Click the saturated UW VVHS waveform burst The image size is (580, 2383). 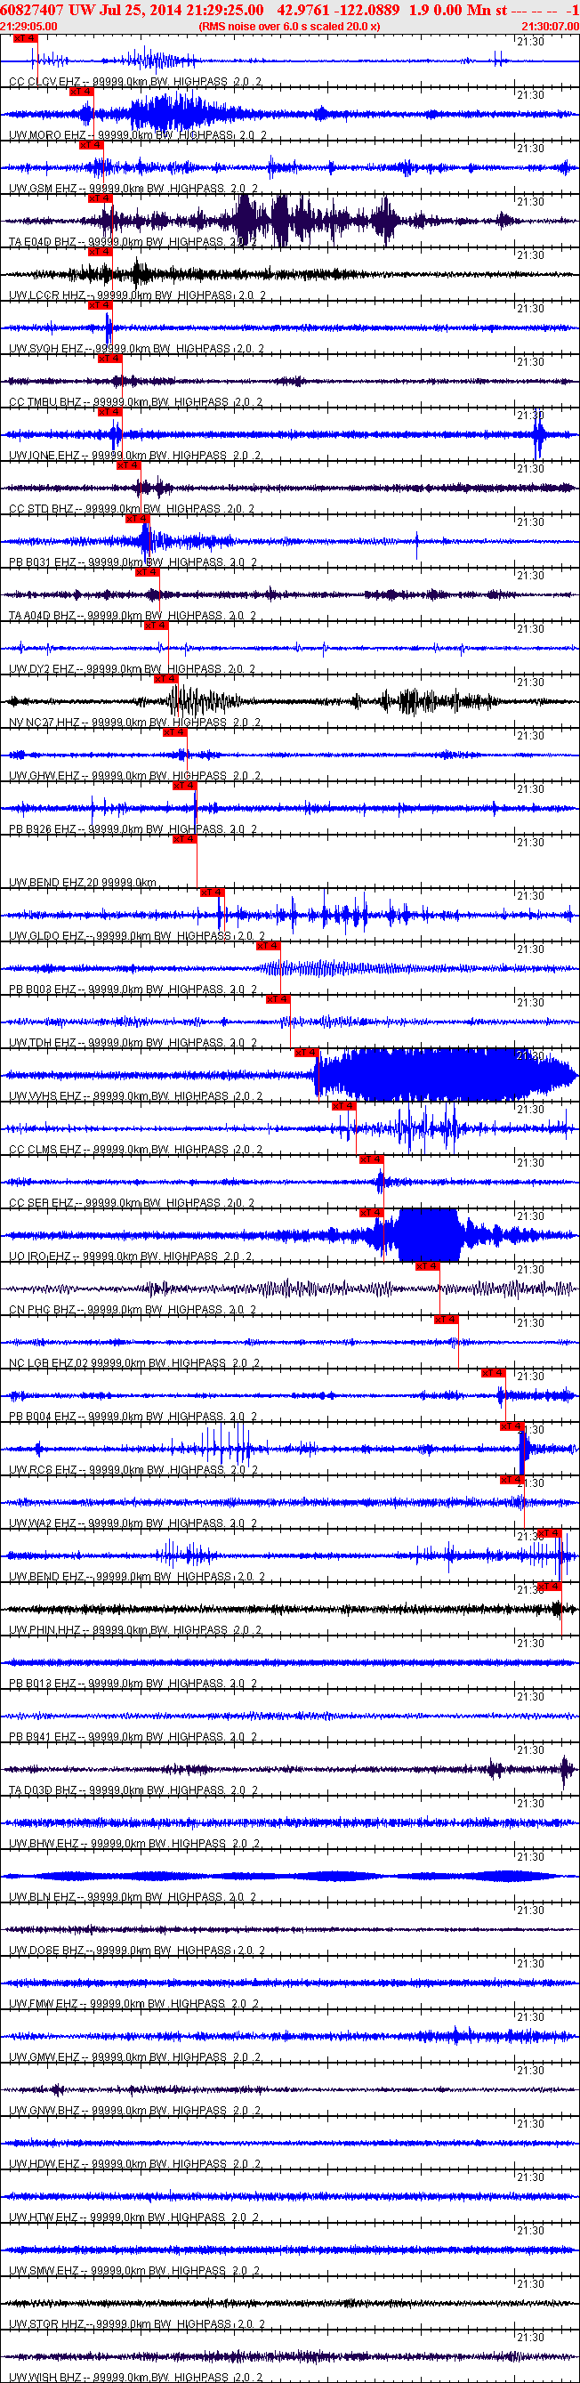point(444,1074)
